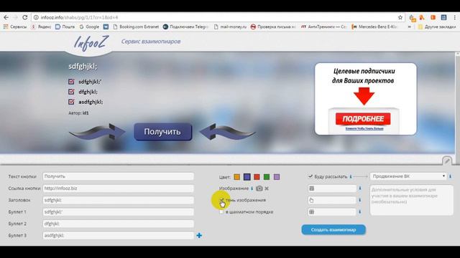Click the Получить button in preview

163,132
